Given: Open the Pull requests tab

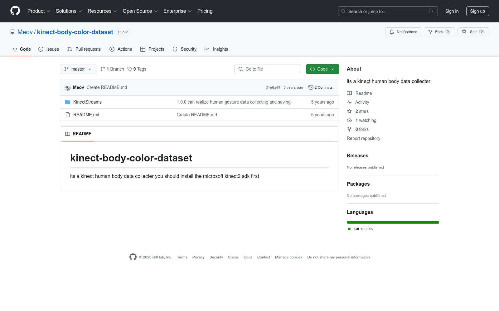Looking at the screenshot, I should pos(84,49).
